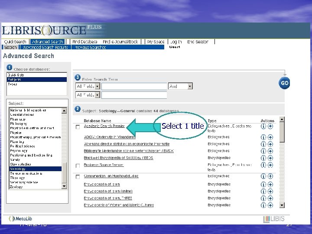Open the Advanced Search Results sub-tab

point(45,47)
